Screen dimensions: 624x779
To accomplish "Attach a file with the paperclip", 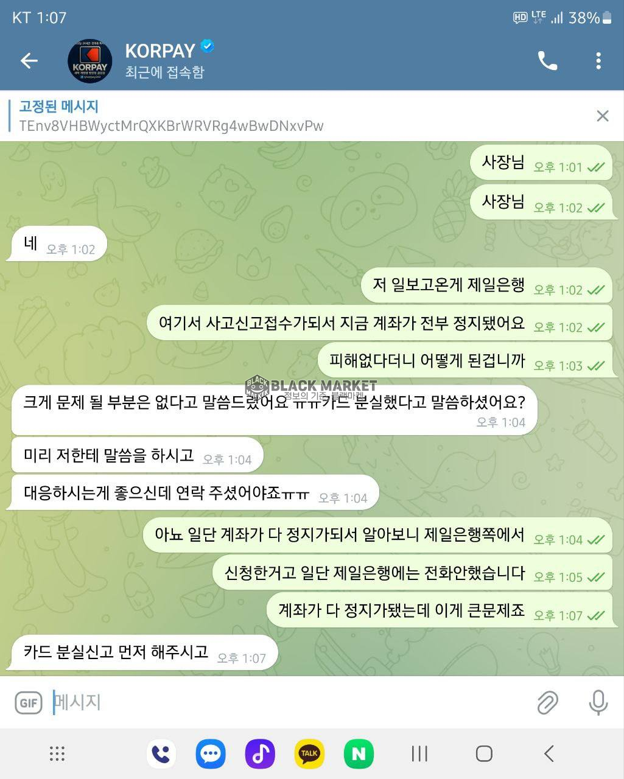I will point(548,702).
